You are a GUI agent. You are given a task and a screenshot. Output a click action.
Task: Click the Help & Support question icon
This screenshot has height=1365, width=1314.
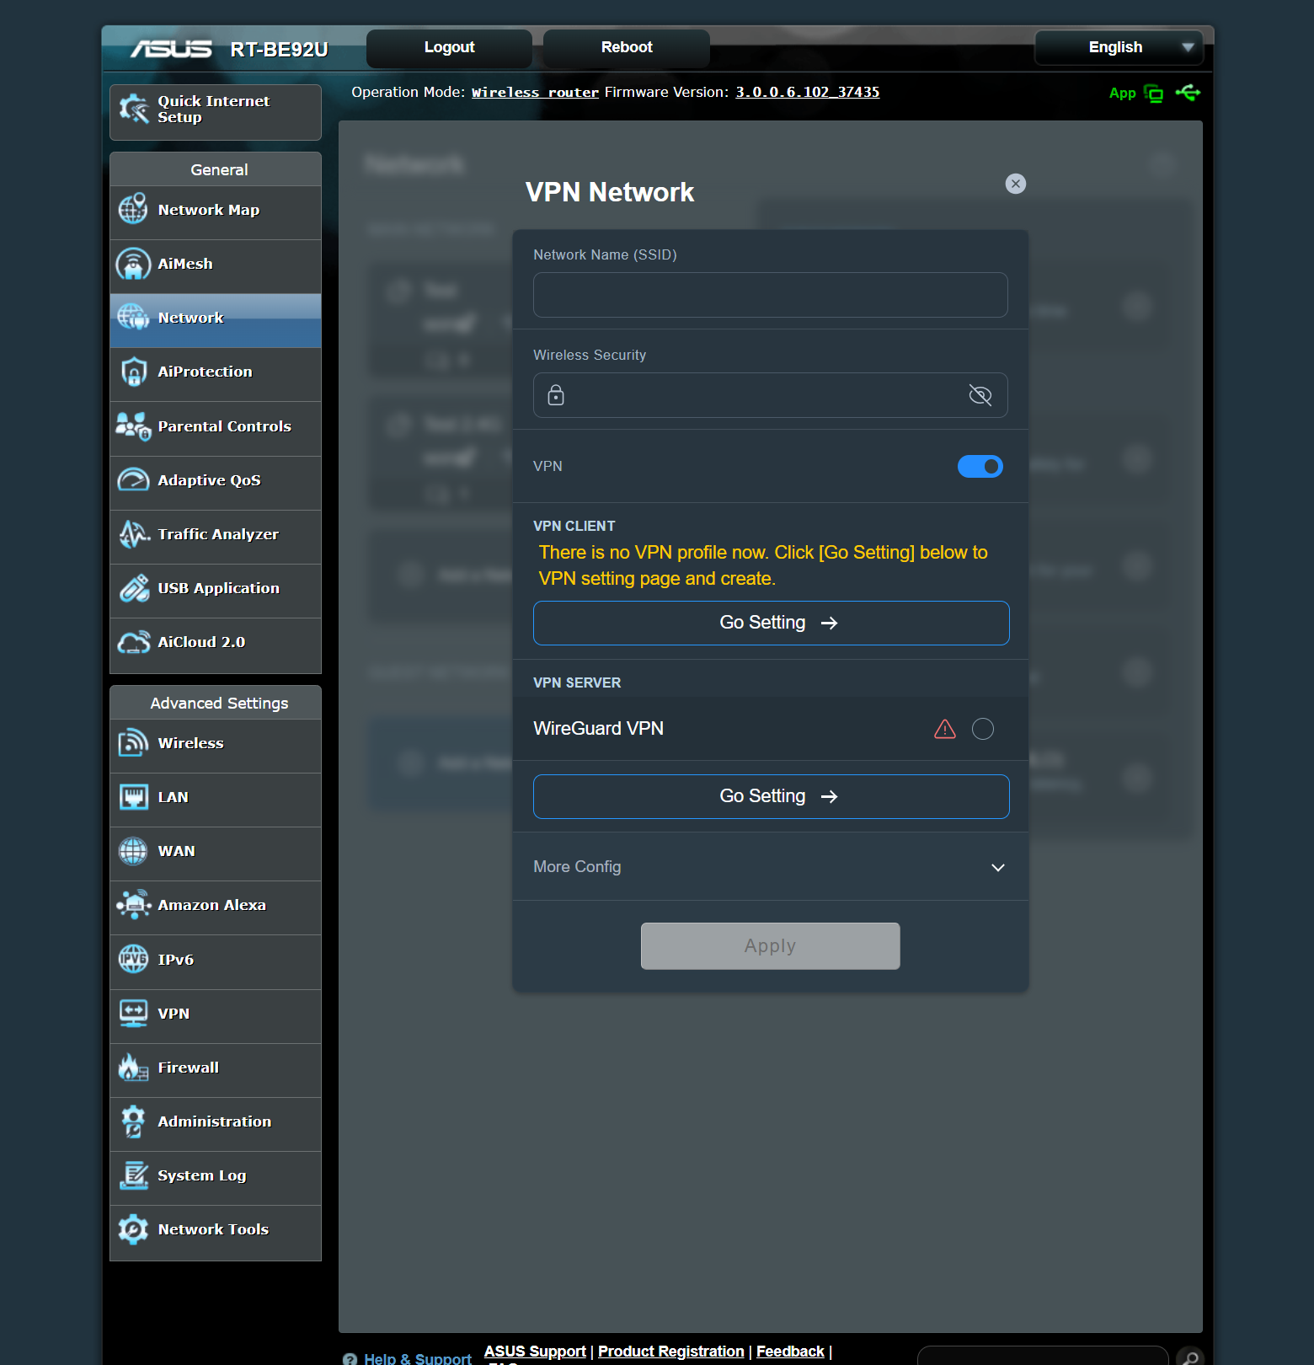(x=350, y=1358)
